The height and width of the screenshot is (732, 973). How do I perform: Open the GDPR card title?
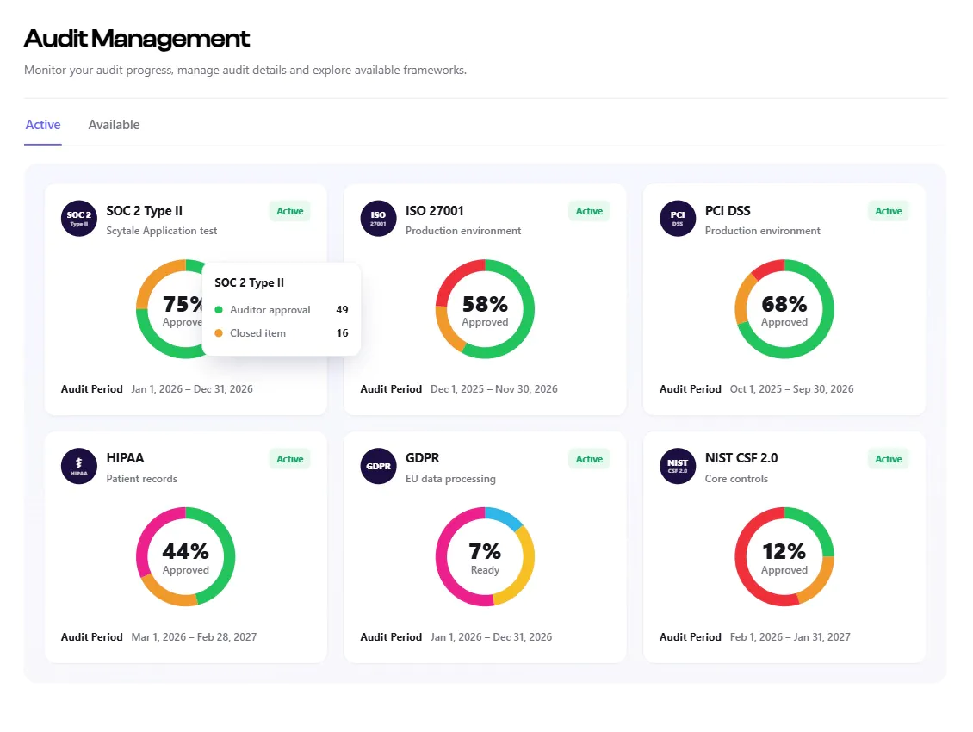tap(422, 458)
